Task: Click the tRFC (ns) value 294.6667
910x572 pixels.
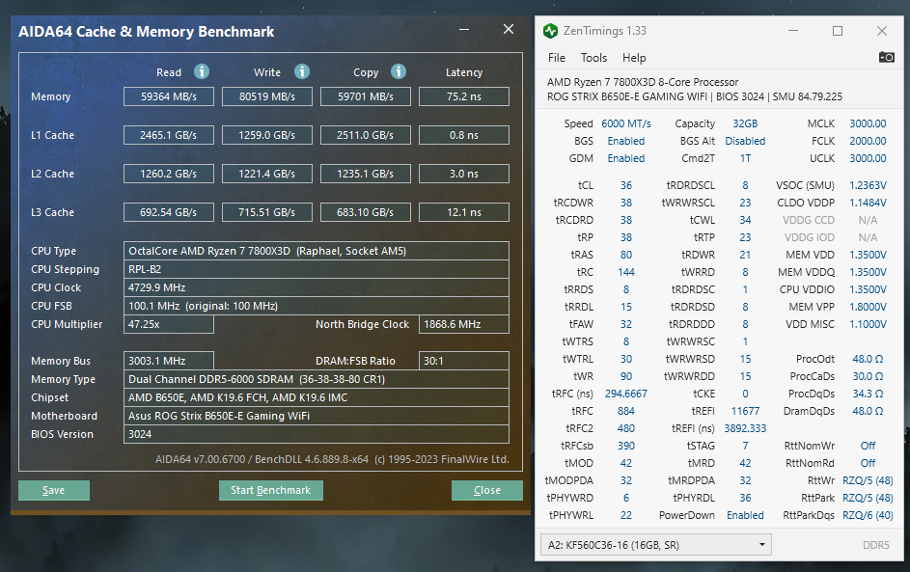Action: pyautogui.click(x=626, y=394)
